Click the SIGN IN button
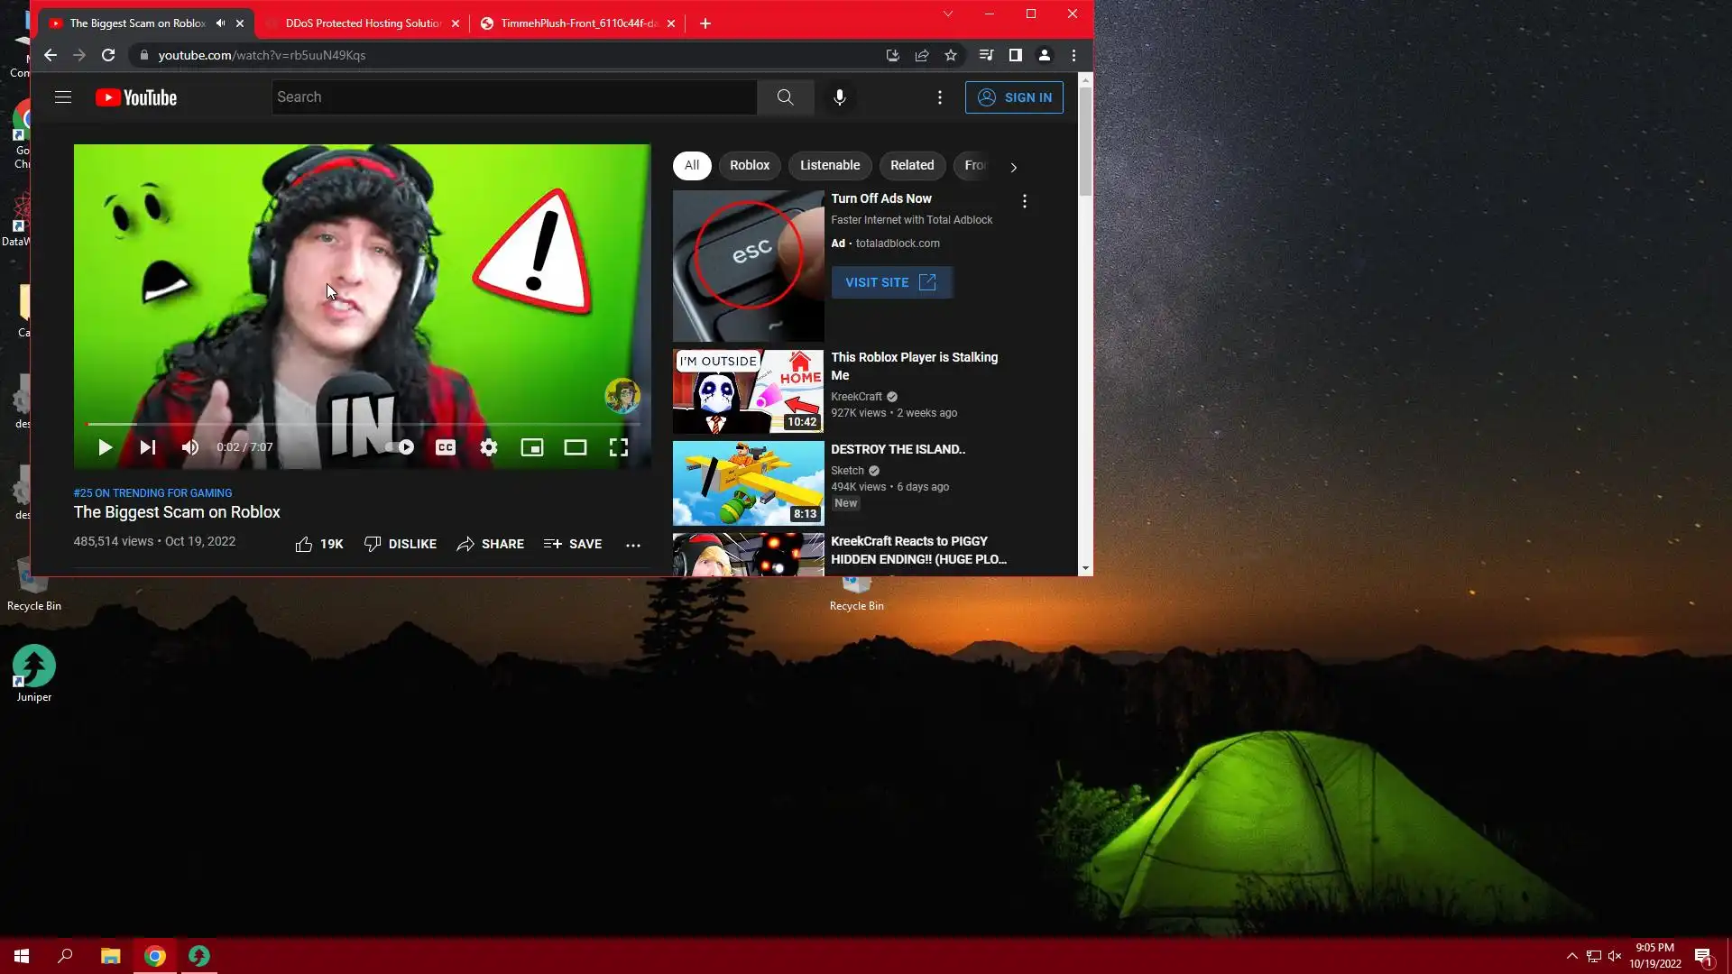Image resolution: width=1732 pixels, height=974 pixels. [1014, 97]
